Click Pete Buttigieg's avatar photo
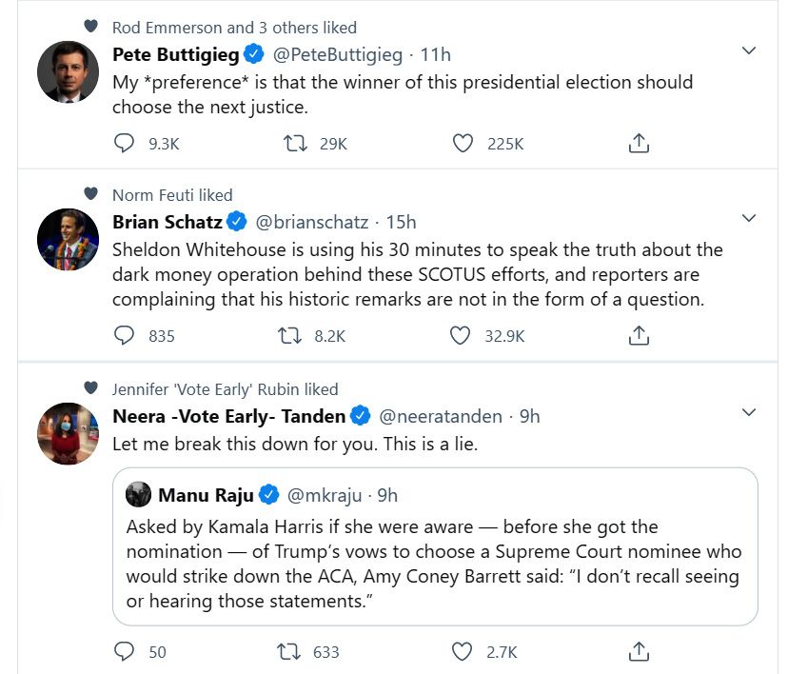Viewport: 788px width, 674px height. [69, 72]
